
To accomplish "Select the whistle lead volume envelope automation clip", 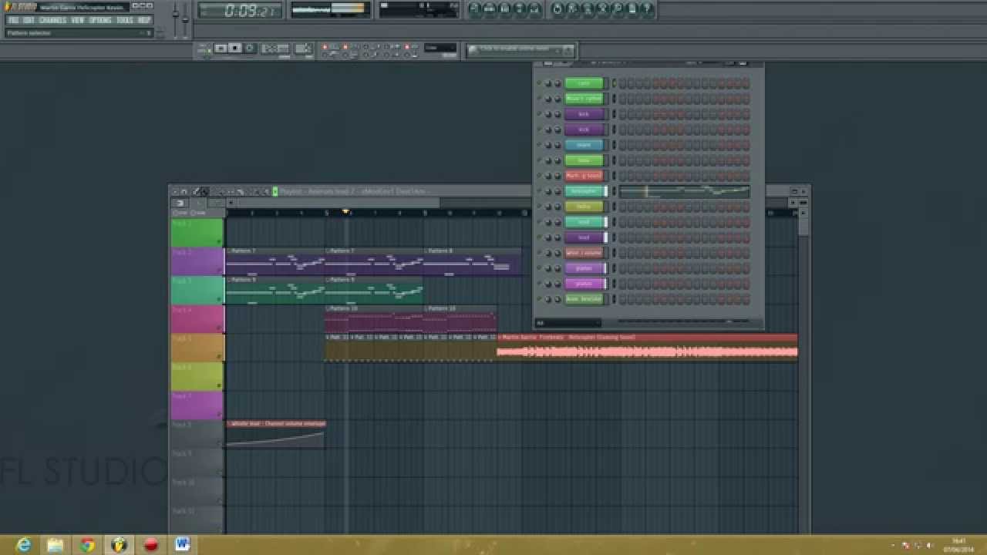I will 275,435.
